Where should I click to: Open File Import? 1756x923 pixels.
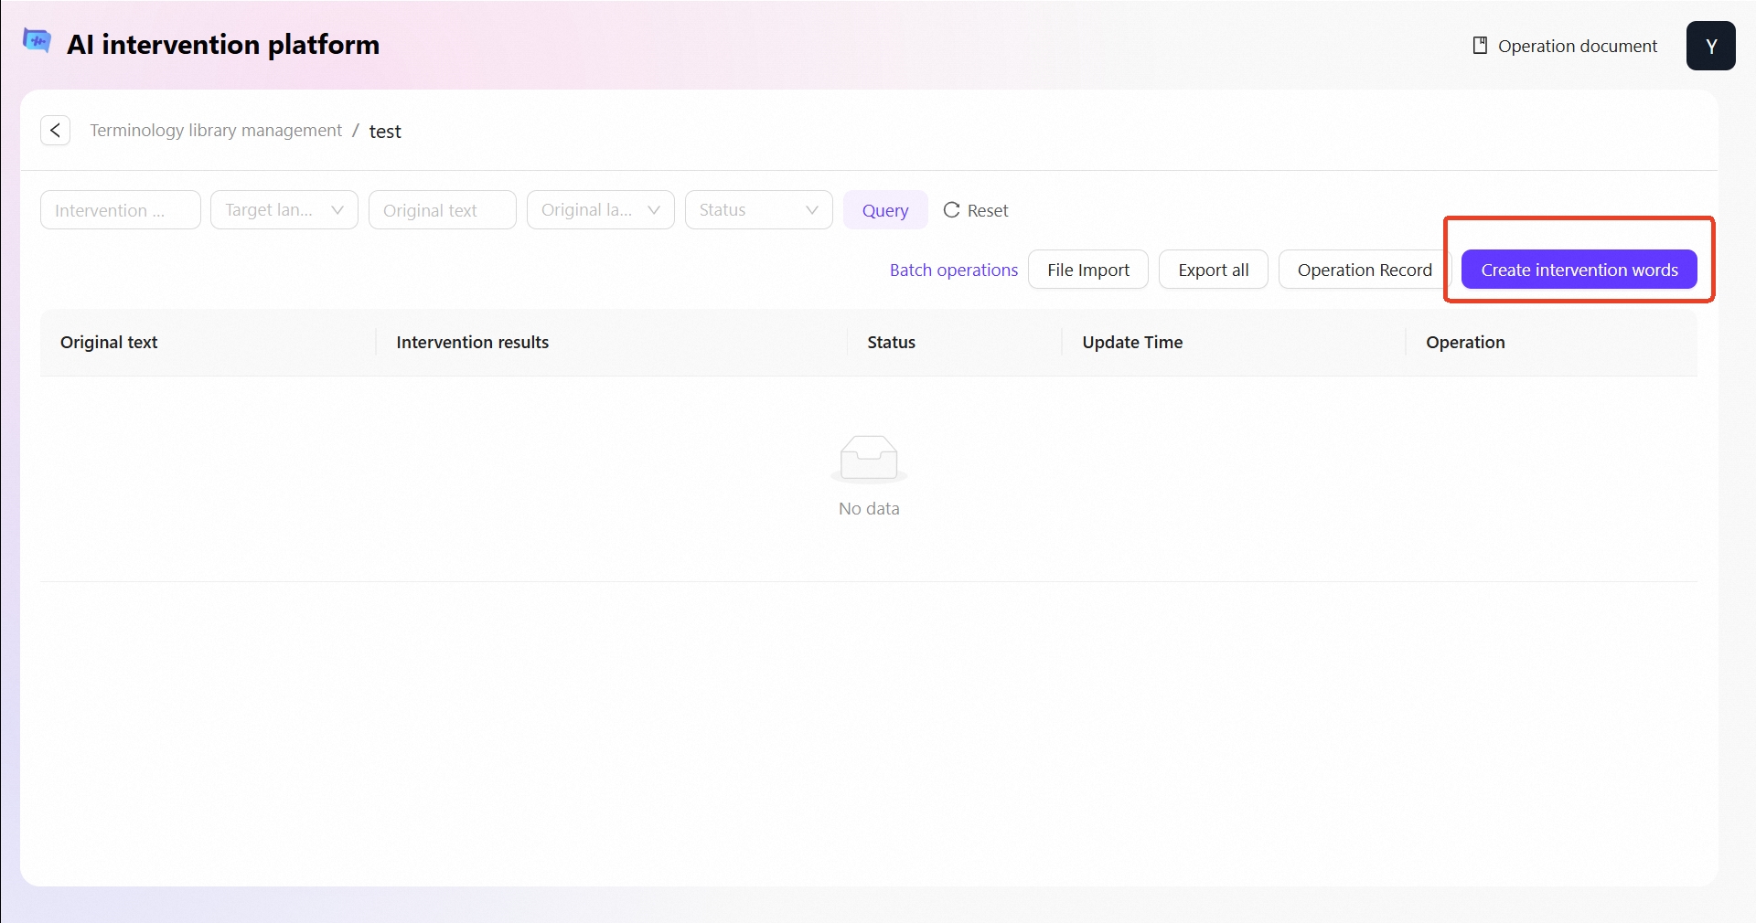pos(1087,270)
